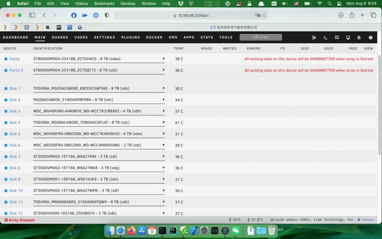Screen dimensions: 382x239
Task: Click the Unraid logout icon
Action: coord(314,37)
